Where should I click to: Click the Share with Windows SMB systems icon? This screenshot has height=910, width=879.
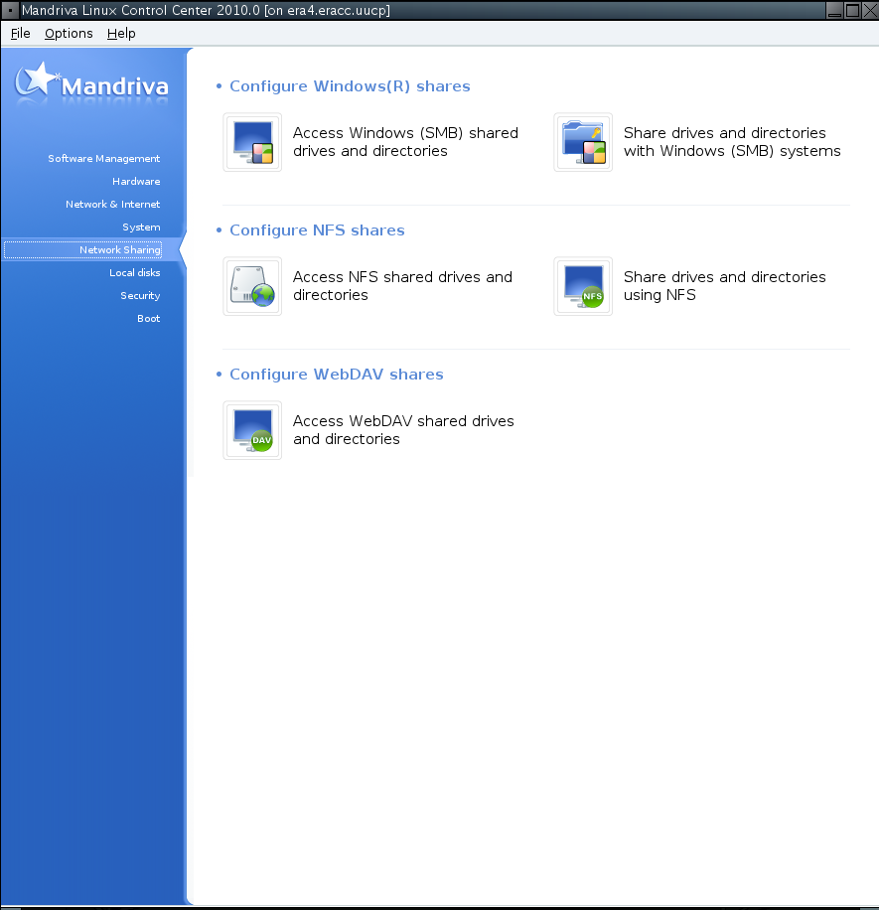[x=583, y=142]
